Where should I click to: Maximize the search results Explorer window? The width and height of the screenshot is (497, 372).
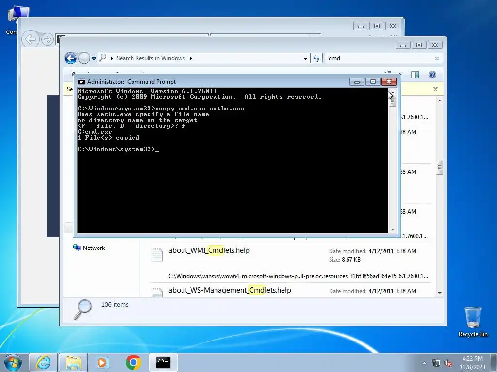(419, 45)
